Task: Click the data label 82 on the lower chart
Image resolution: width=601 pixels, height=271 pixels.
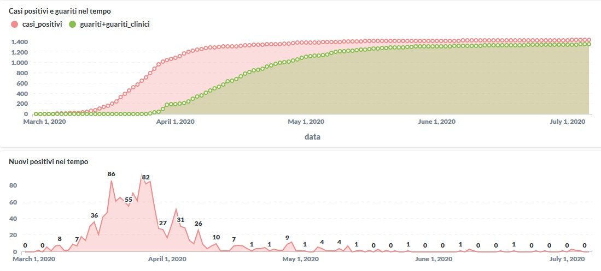Action: (145, 177)
